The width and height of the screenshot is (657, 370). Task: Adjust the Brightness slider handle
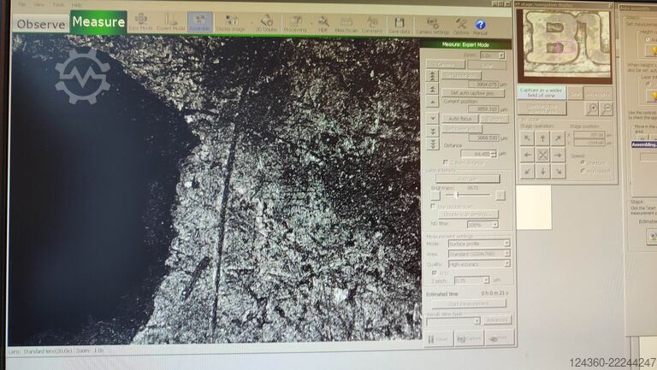457,196
